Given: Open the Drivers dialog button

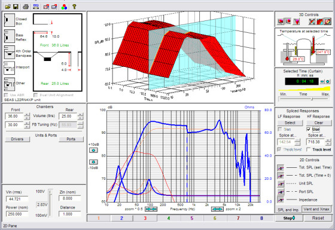Looking at the screenshot, I should pos(17,139).
